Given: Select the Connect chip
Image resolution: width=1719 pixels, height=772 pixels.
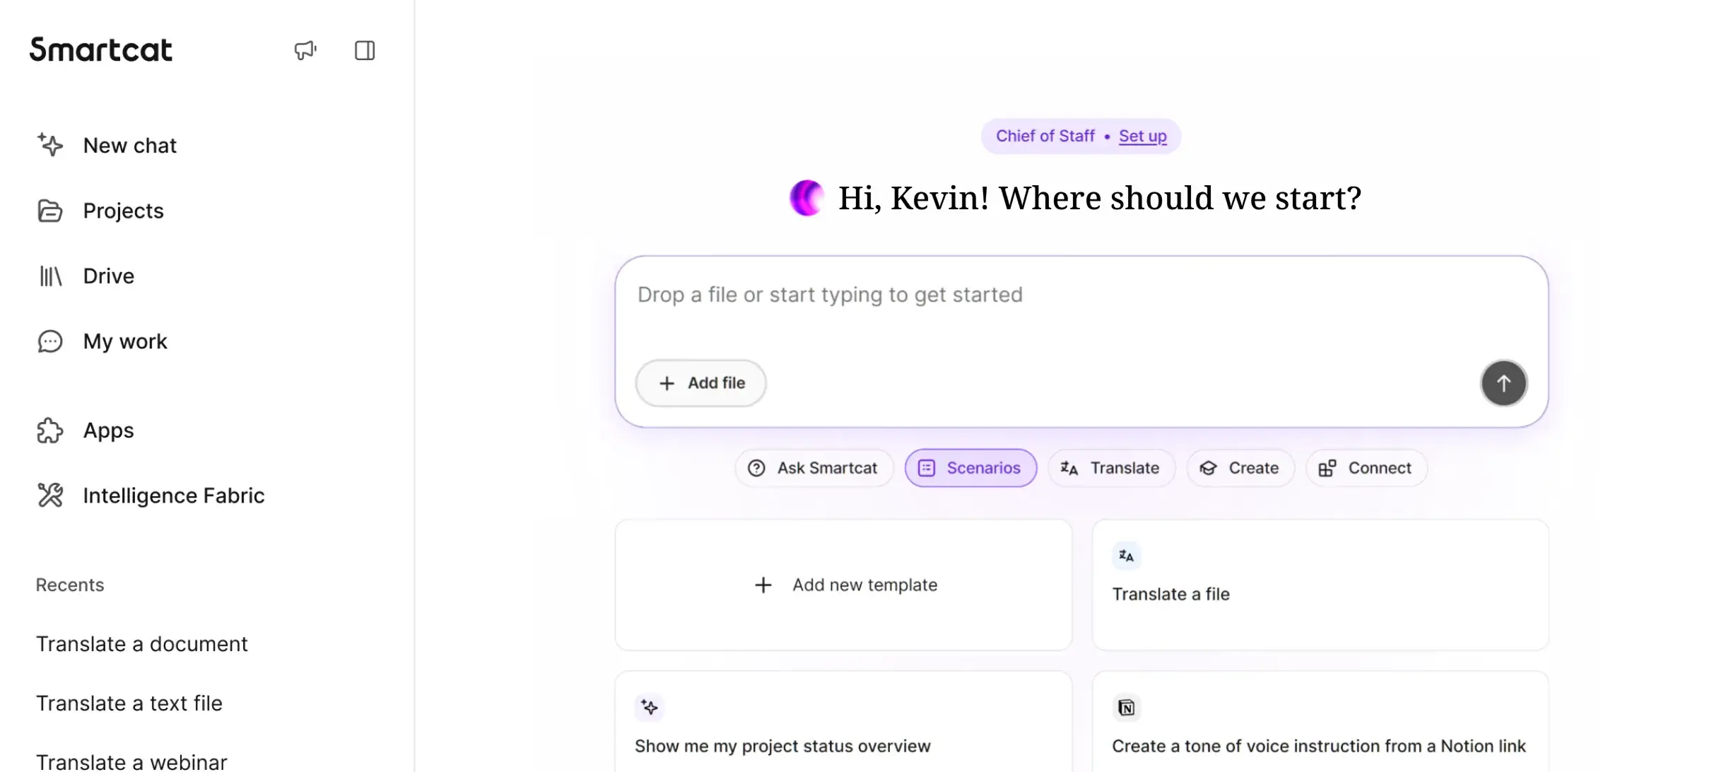Looking at the screenshot, I should [1366, 468].
